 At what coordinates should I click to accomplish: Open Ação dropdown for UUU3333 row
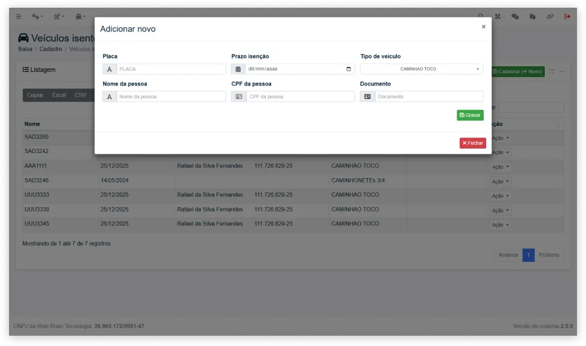coord(500,196)
